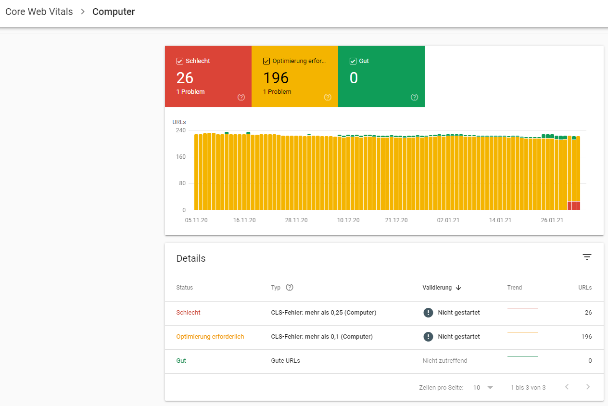Click breadcrumb chevron after Core Web Vitals
Viewport: 608px width, 406px height.
coord(83,12)
